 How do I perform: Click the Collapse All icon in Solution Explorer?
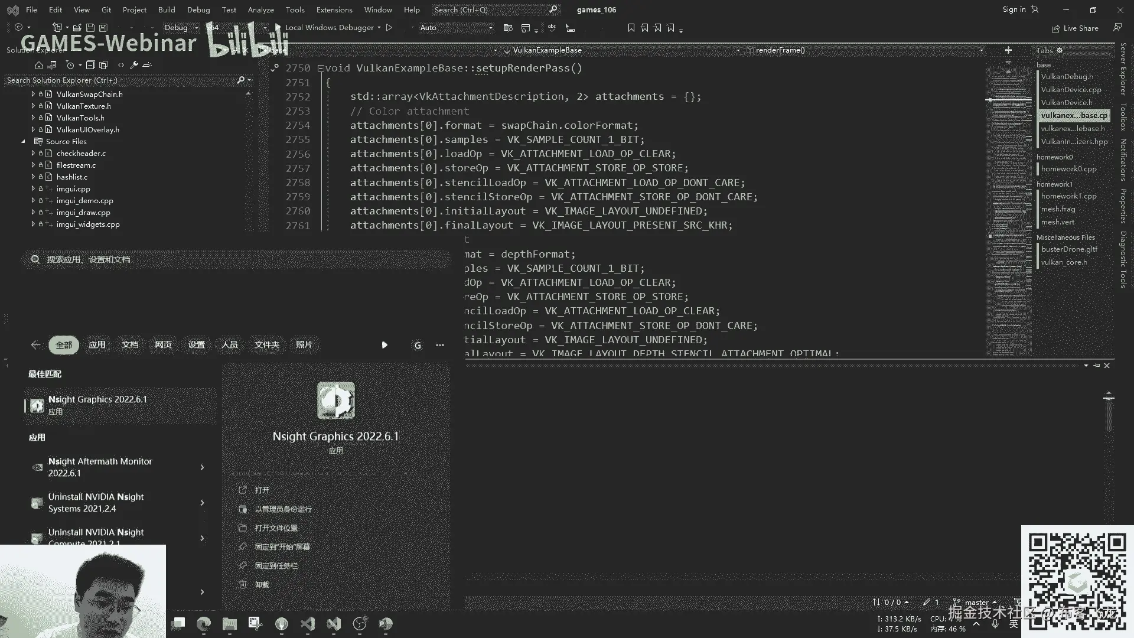coord(90,65)
